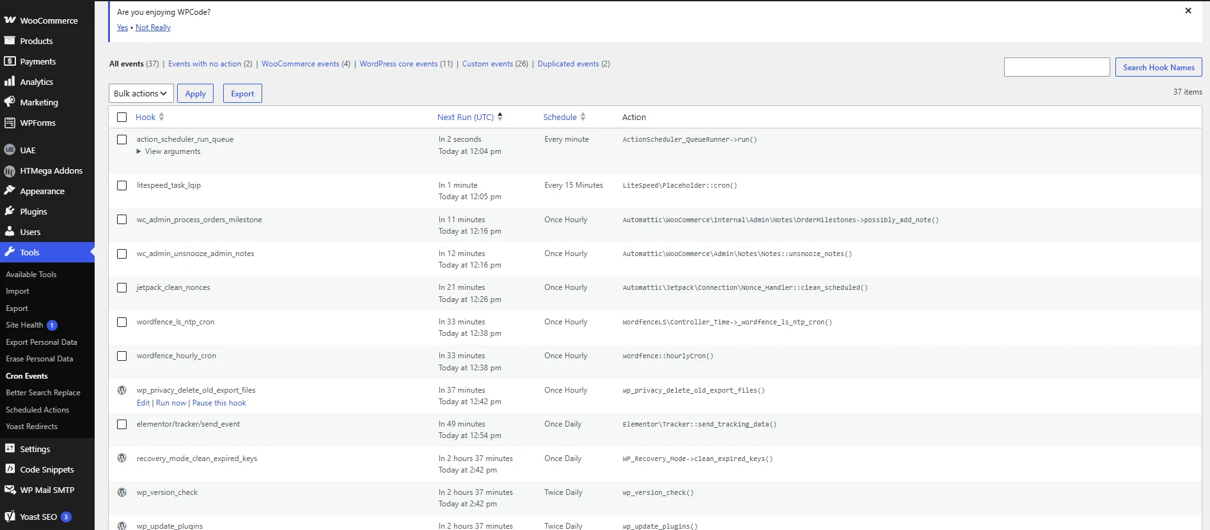Screen dimensions: 1210x530
Task: Focus the hook name search field
Action: pyautogui.click(x=1057, y=67)
